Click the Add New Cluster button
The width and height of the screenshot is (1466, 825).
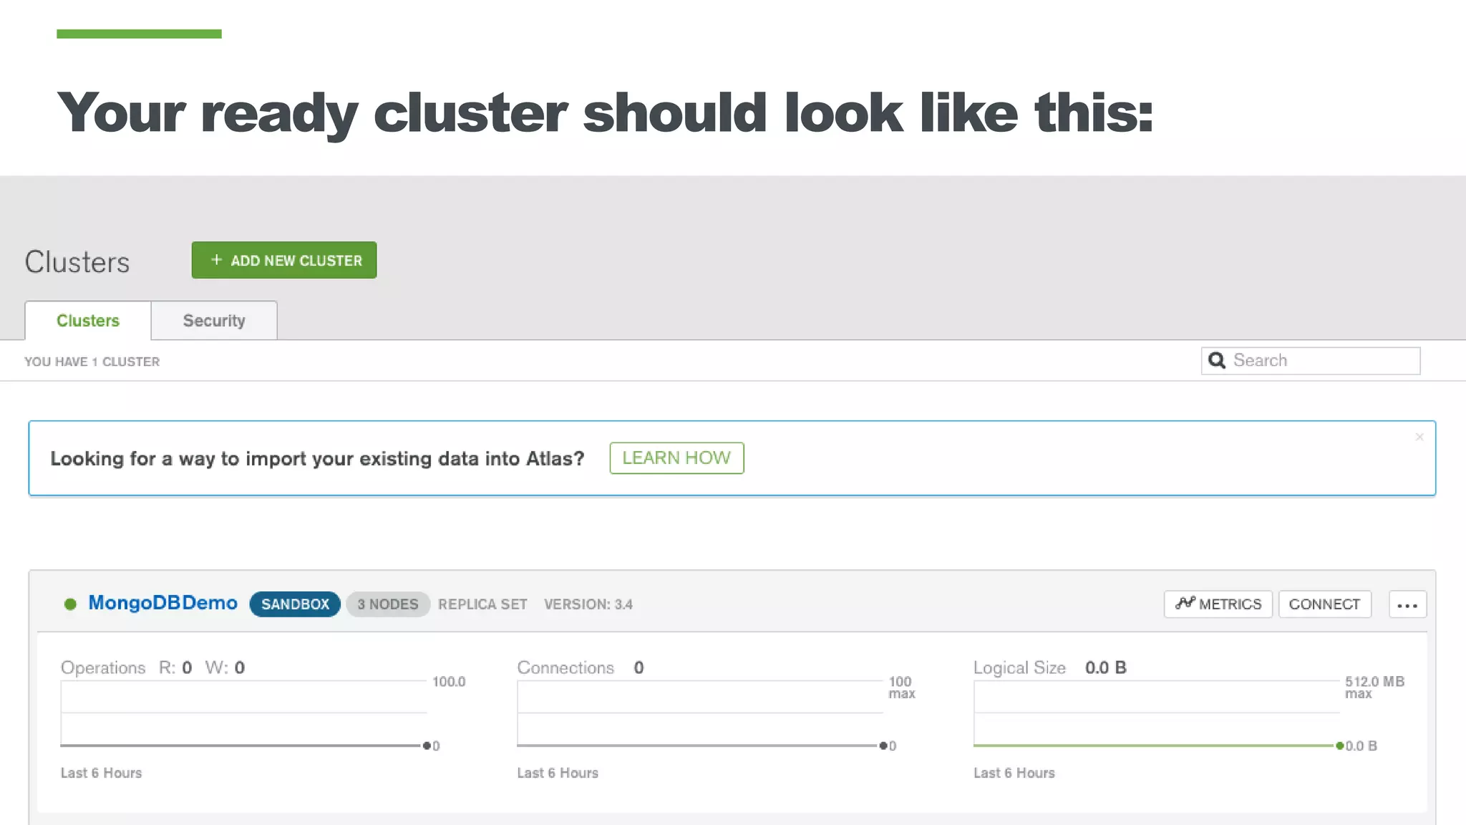(284, 260)
